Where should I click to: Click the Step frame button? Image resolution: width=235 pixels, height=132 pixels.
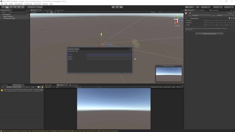(x=121, y=7)
